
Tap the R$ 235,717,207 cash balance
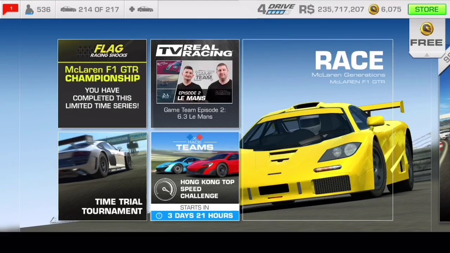(x=332, y=9)
